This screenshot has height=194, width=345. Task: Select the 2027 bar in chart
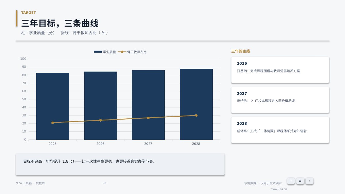pos(148,105)
